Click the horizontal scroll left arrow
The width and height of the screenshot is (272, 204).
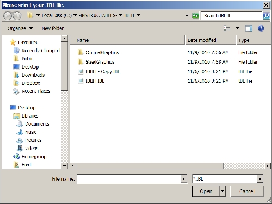pyautogui.click(x=72, y=166)
